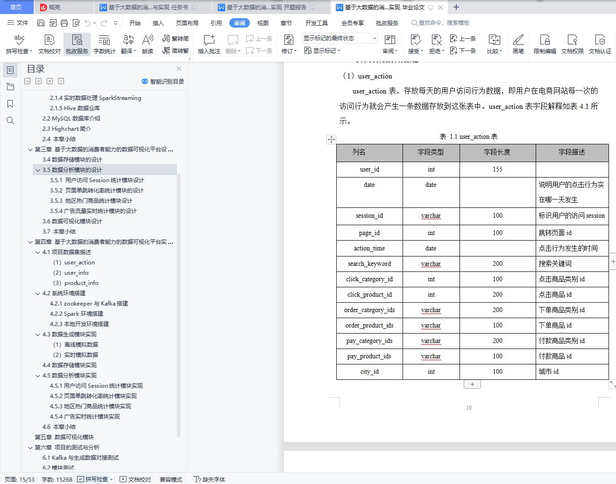Click 缺失字体 in status bar
The height and width of the screenshot is (484, 616).
pyautogui.click(x=210, y=479)
